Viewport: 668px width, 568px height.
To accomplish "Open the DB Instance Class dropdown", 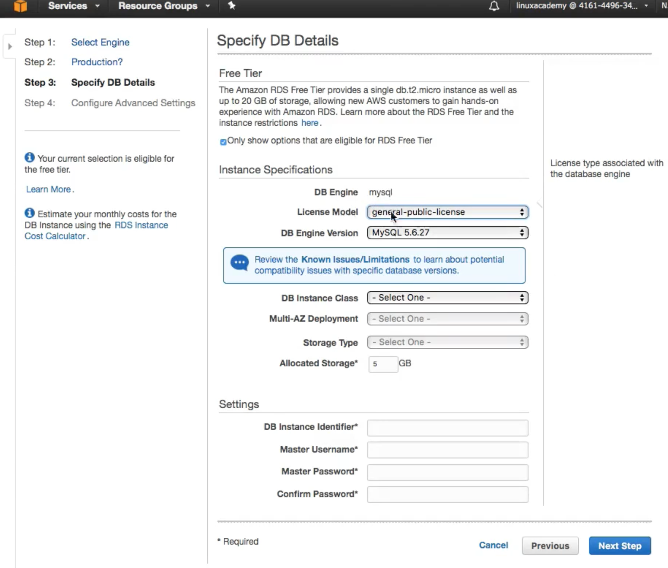I will 447,298.
